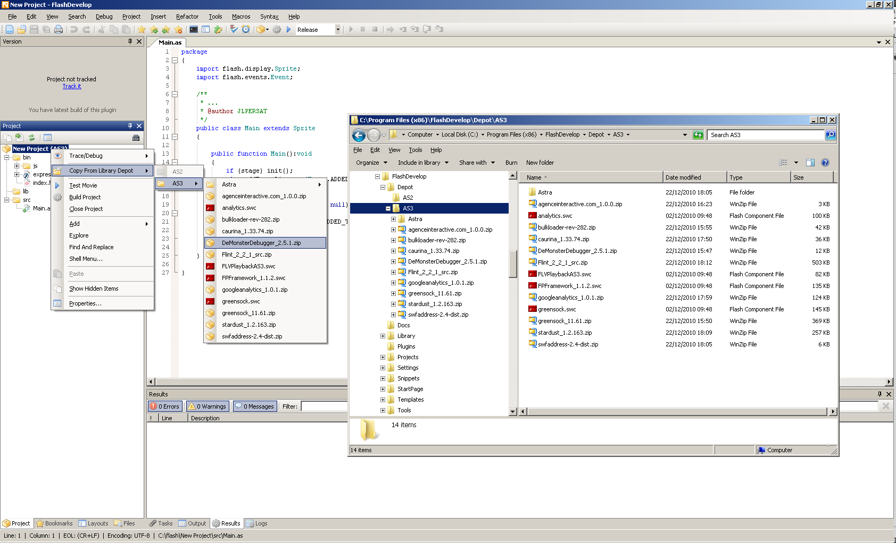896x543 pixels.
Task: Toggle the 0 Warnings filter button
Action: click(x=208, y=406)
